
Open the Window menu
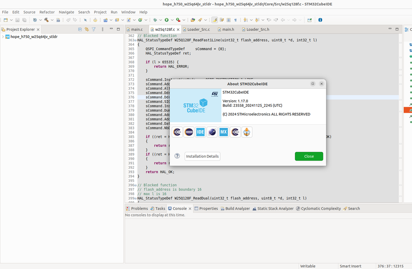click(128, 12)
